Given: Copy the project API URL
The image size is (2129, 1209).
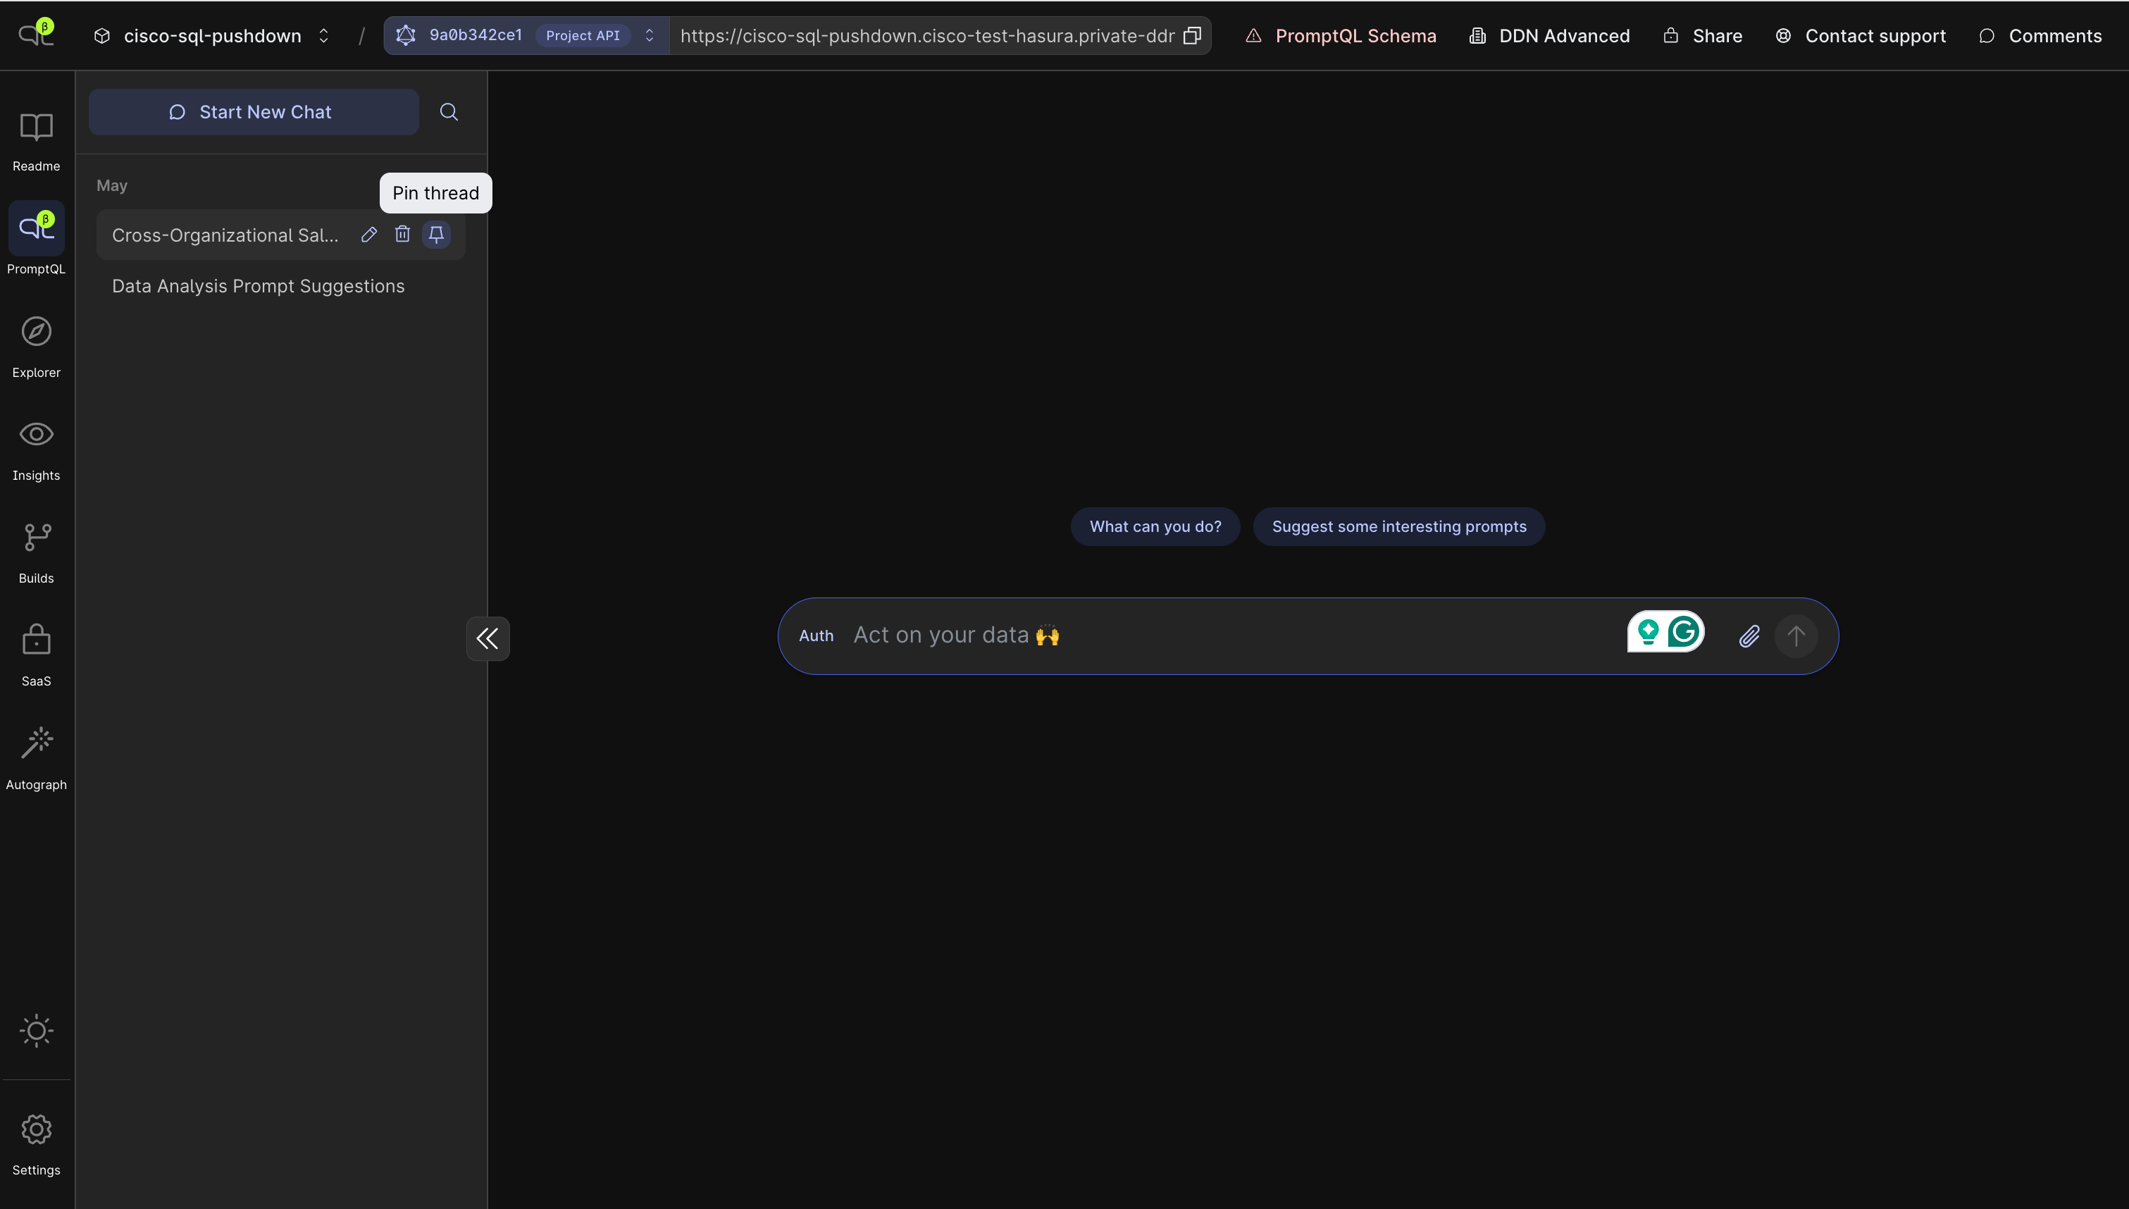Looking at the screenshot, I should point(1193,35).
